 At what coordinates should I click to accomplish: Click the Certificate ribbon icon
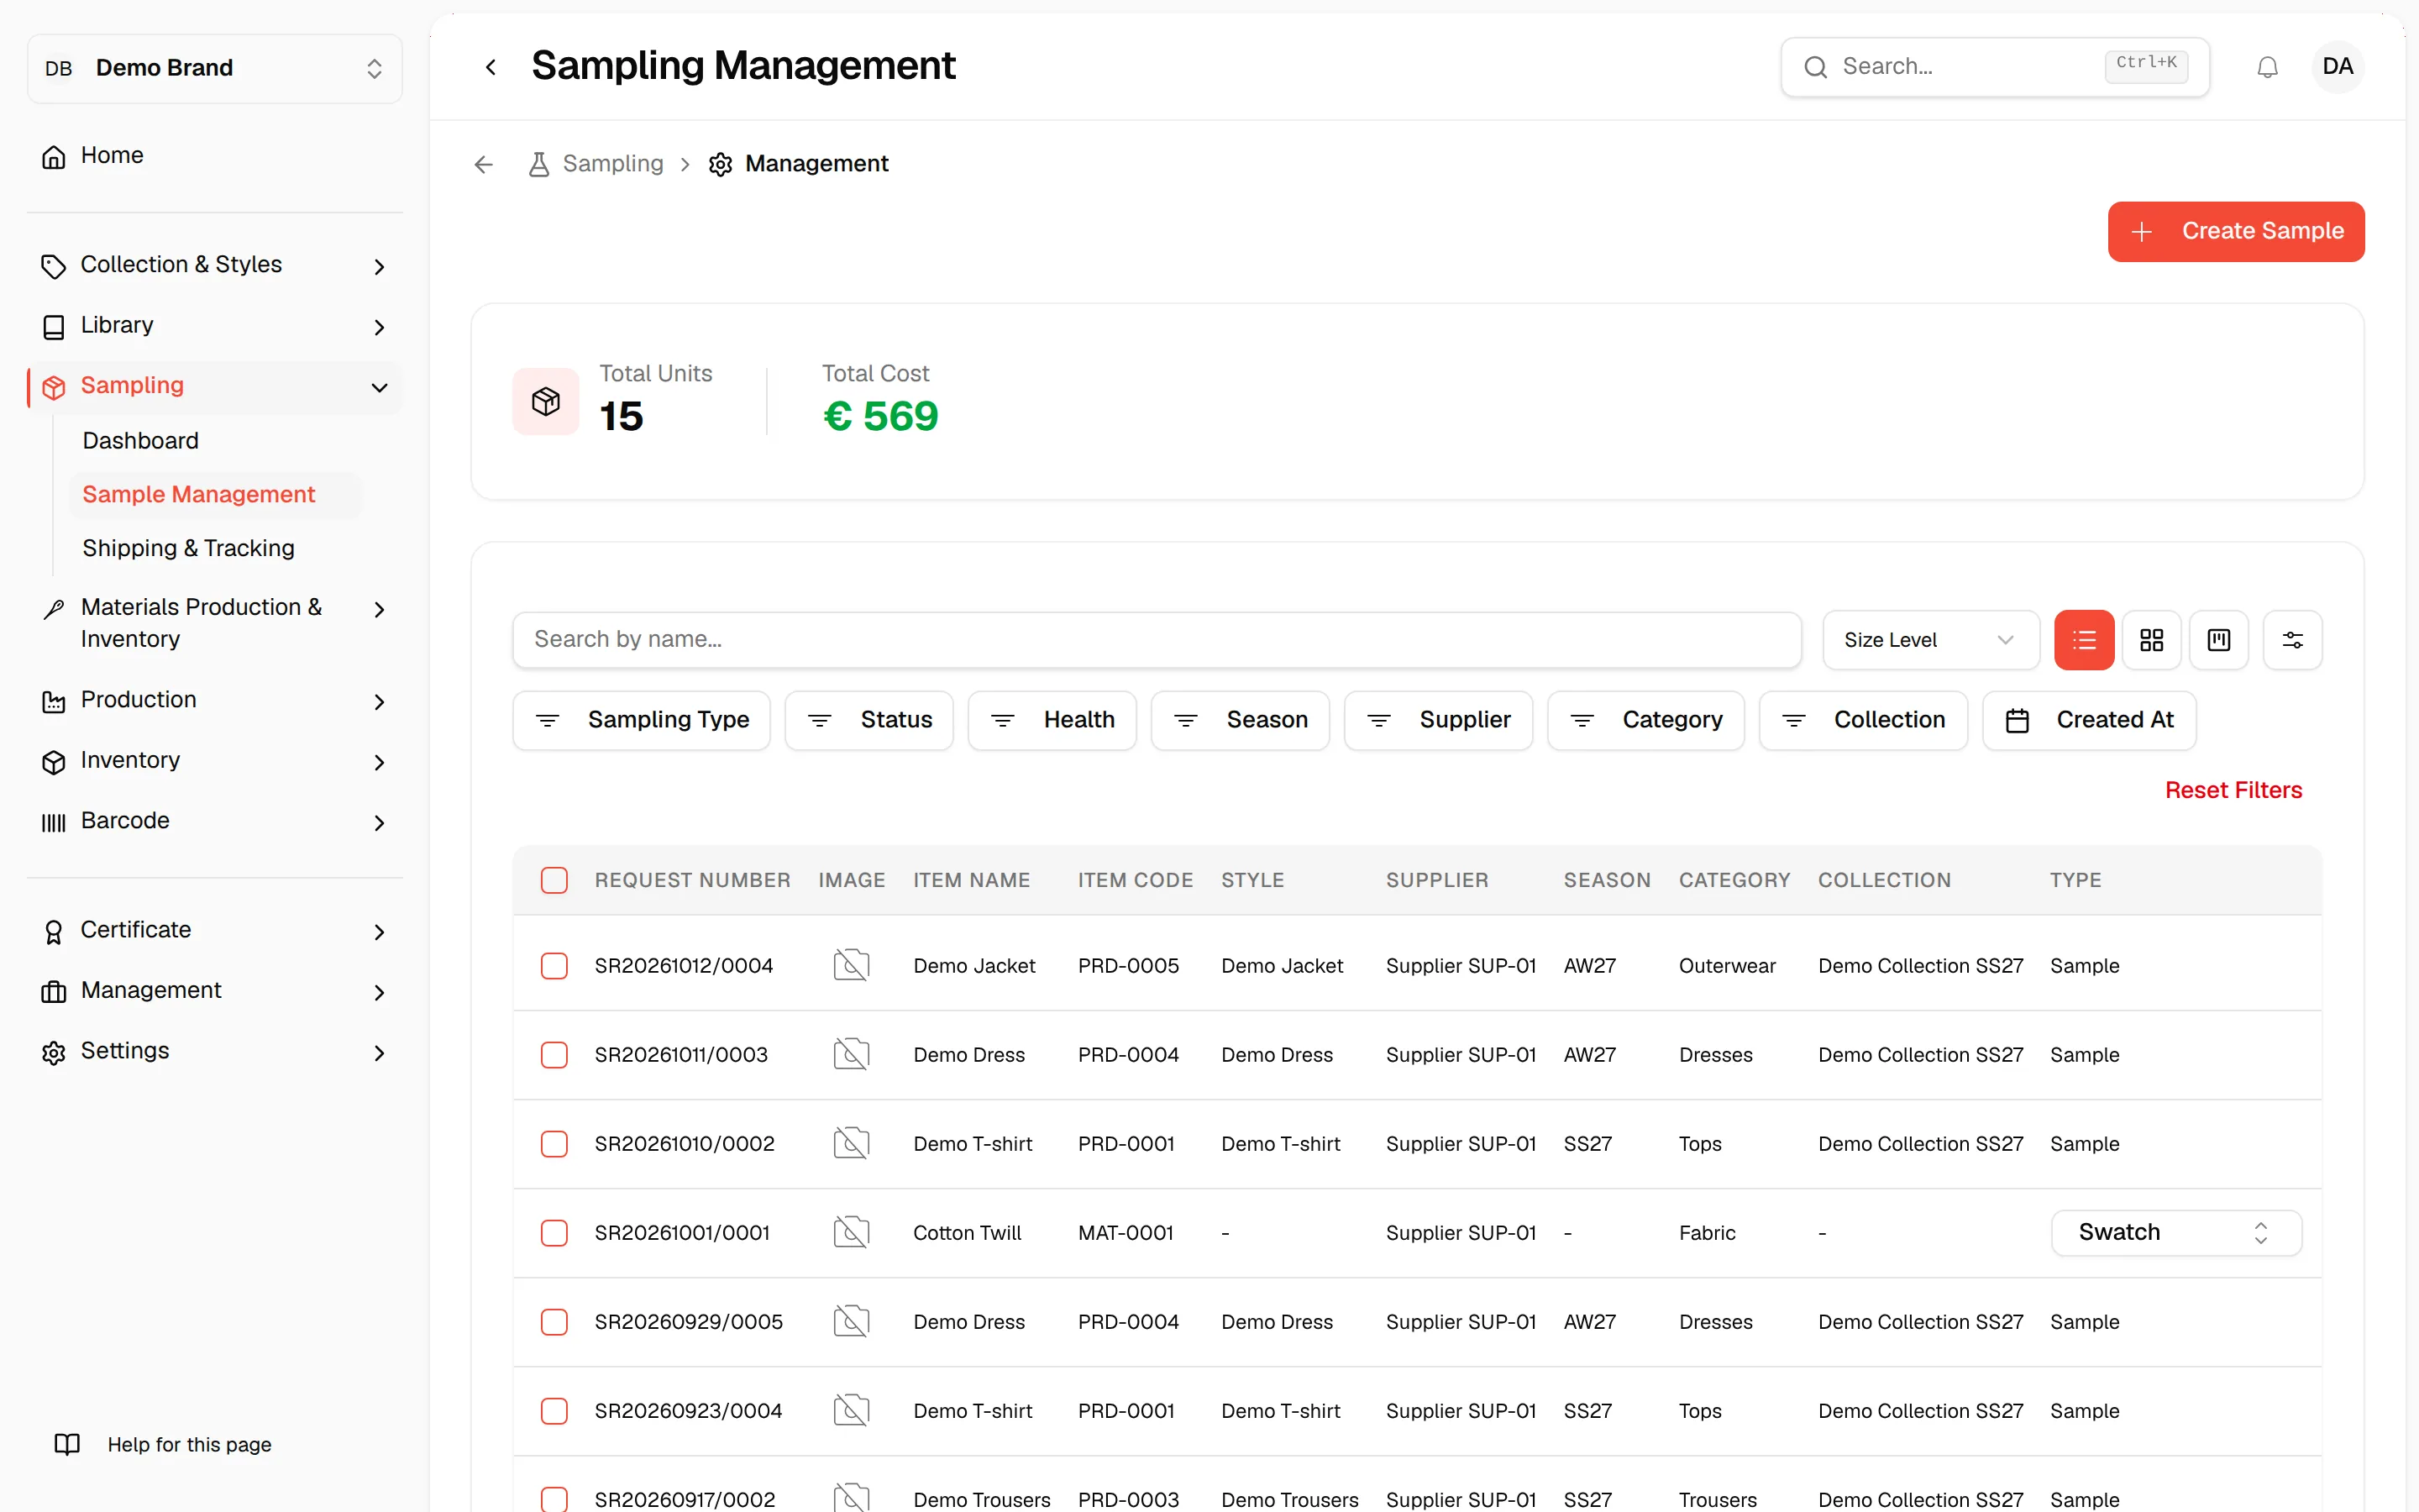54,931
